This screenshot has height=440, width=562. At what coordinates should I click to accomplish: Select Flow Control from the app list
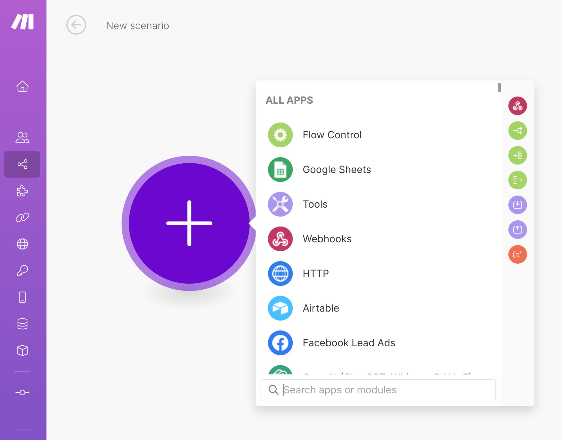[332, 135]
